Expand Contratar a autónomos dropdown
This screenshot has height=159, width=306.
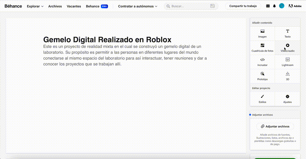click(x=138, y=6)
